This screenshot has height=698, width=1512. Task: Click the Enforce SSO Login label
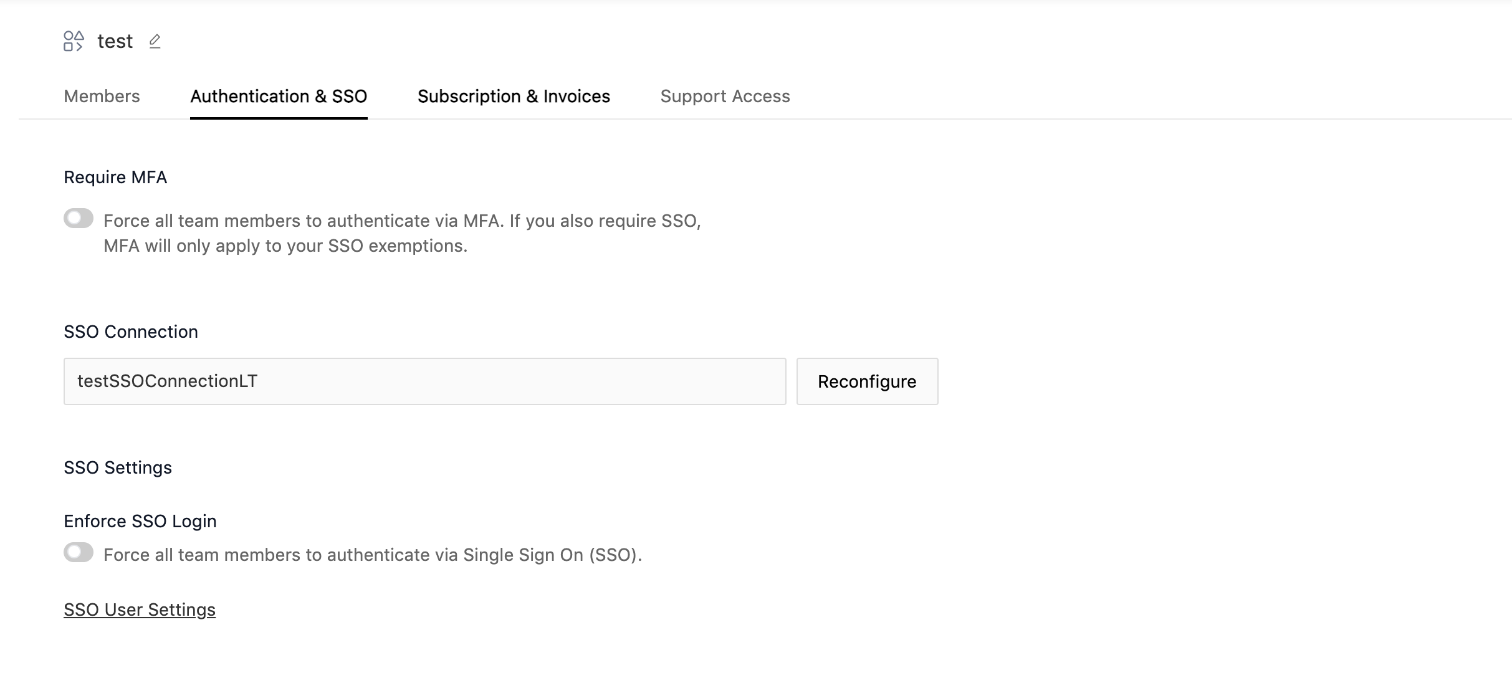click(x=140, y=521)
